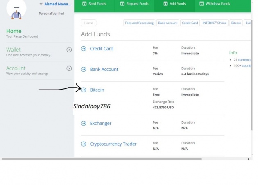Viewport: 258px width, 185px height.
Task: Click the Personal Verified status text
Action: coord(51,14)
